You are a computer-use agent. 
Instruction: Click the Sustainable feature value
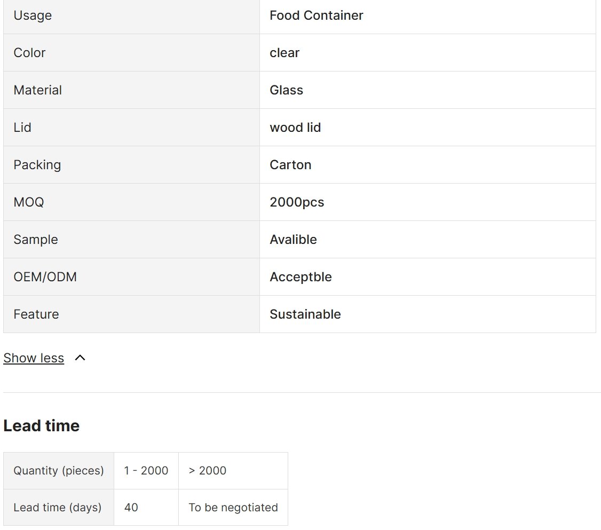click(305, 314)
